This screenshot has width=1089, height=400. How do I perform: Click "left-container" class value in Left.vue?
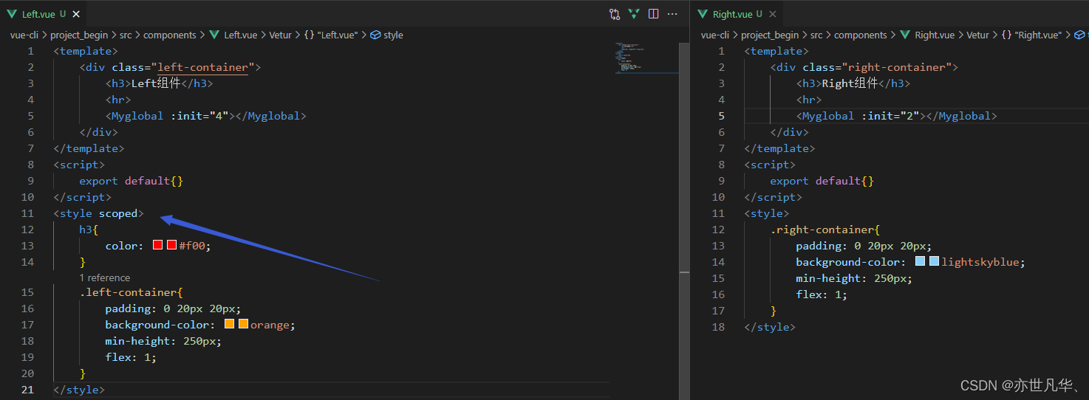pyautogui.click(x=202, y=67)
